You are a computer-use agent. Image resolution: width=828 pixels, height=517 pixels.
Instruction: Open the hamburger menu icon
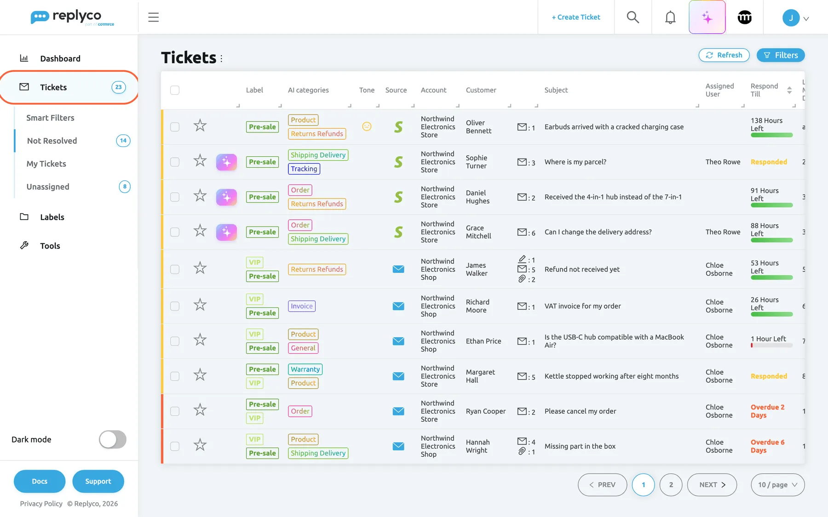click(153, 17)
